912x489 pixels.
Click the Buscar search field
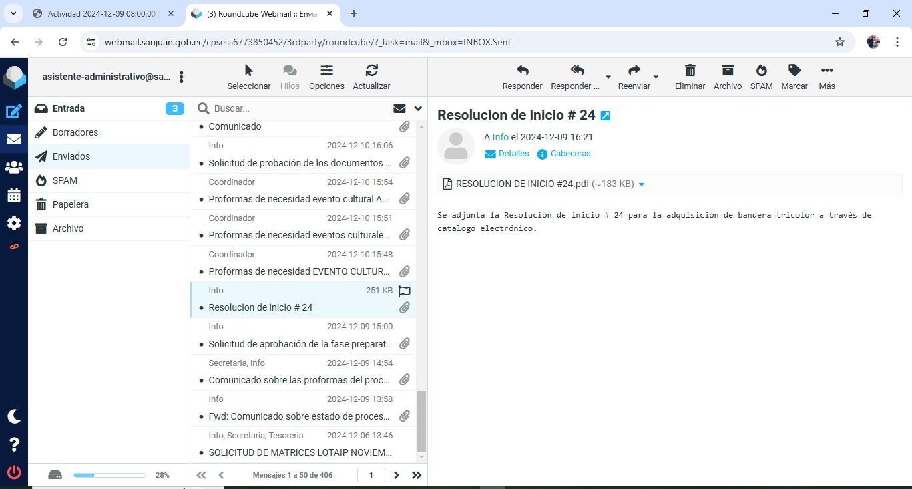(300, 108)
